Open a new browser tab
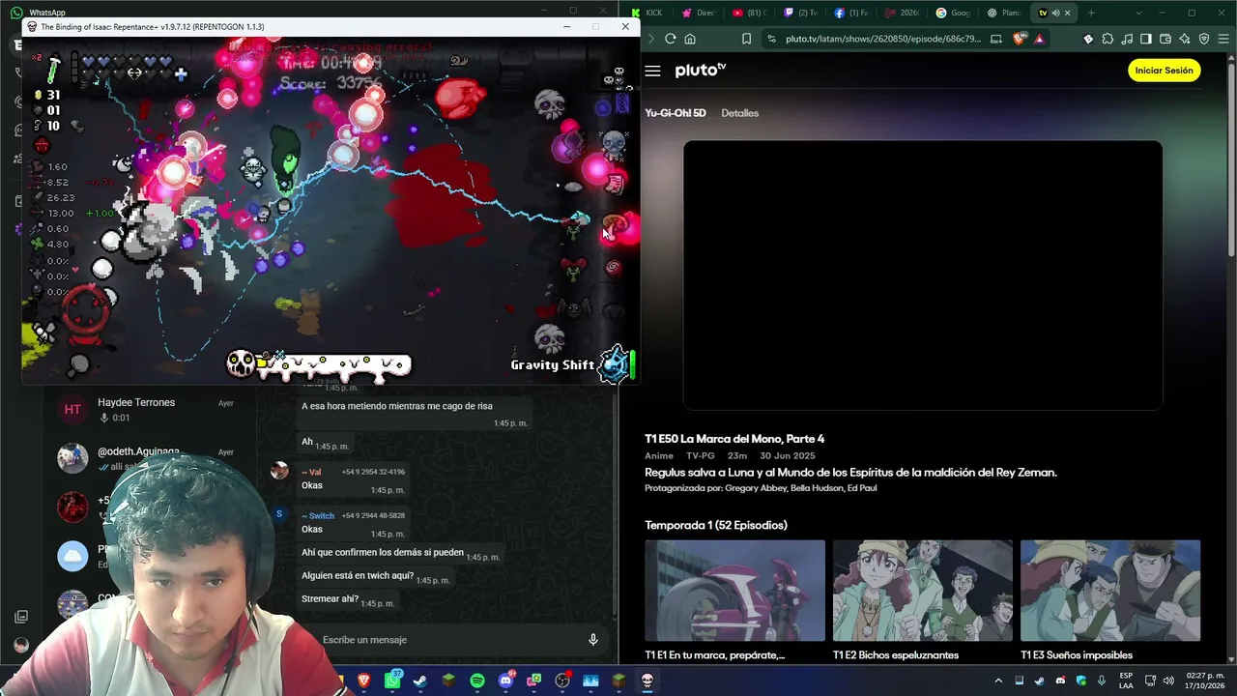 tap(1091, 13)
